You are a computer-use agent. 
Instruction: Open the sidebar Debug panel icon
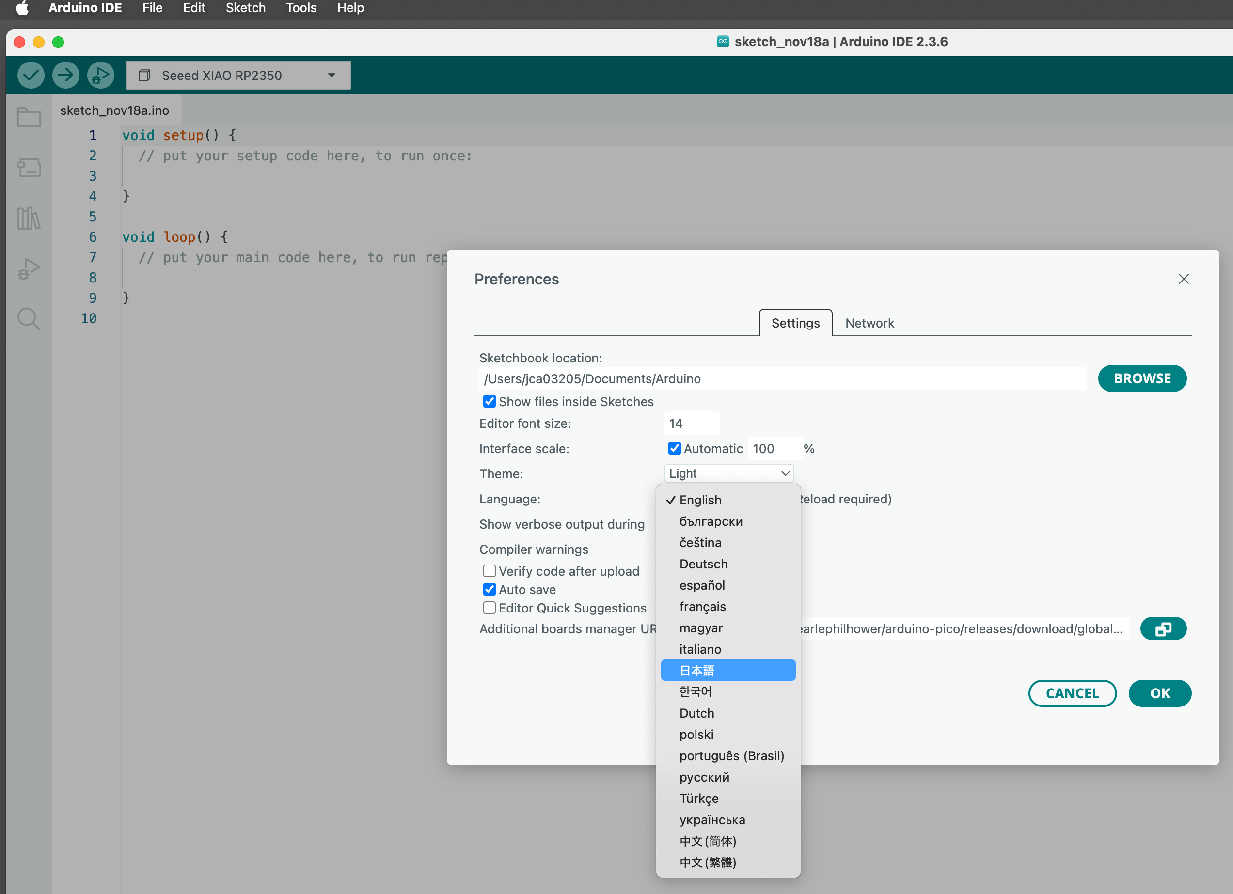coord(29,269)
